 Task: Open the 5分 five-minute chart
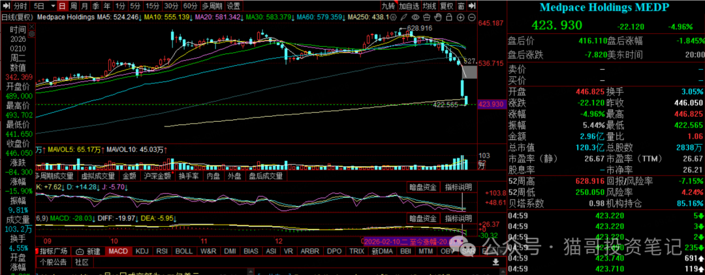(135, 6)
